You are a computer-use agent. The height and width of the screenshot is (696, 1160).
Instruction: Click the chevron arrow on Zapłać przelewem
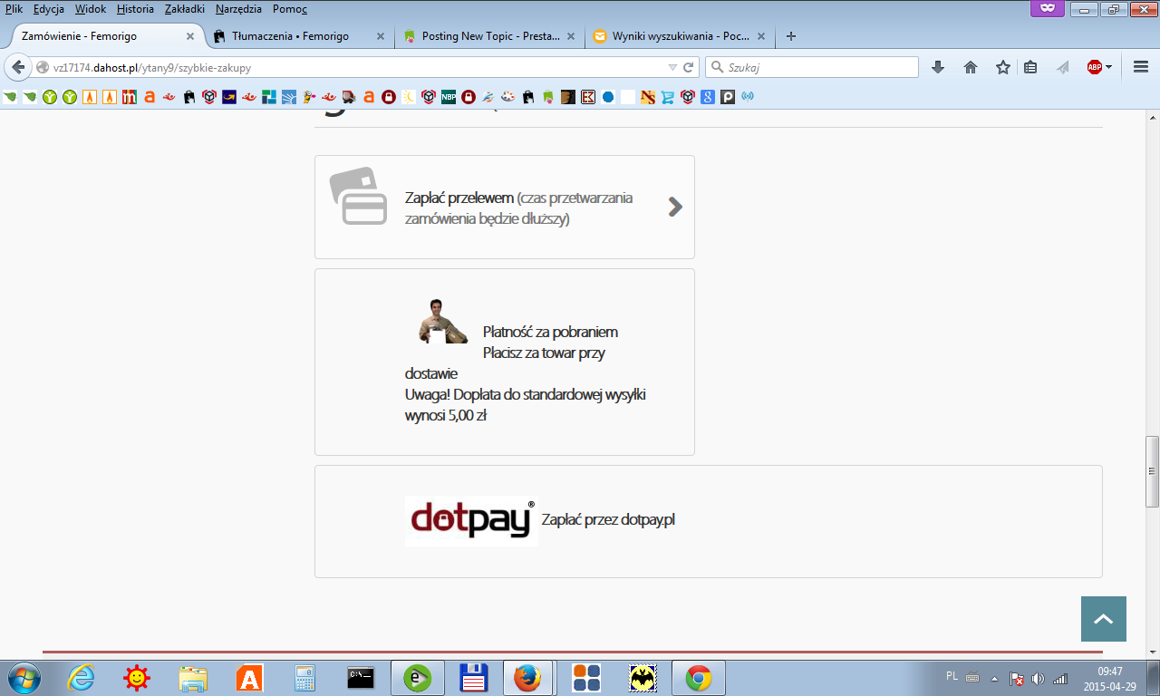(674, 208)
